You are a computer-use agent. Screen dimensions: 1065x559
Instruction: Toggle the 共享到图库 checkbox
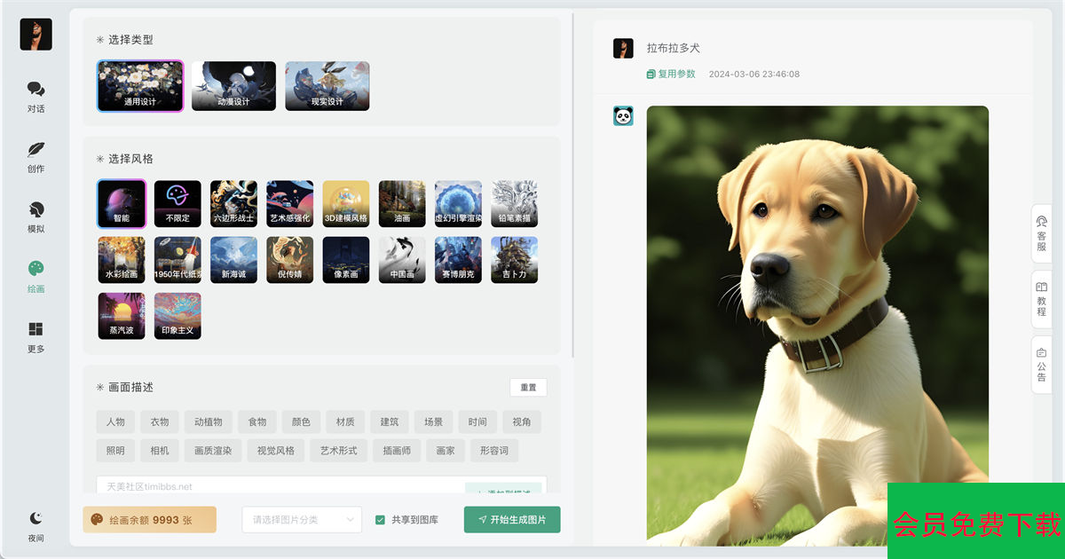tap(380, 520)
